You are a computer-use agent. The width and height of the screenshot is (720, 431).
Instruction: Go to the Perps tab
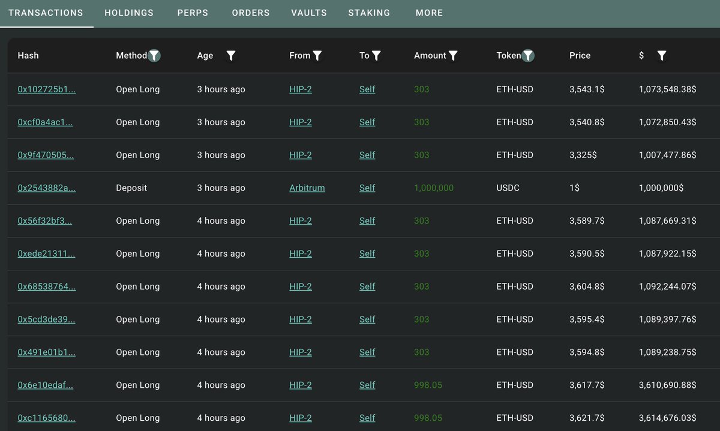pos(193,13)
